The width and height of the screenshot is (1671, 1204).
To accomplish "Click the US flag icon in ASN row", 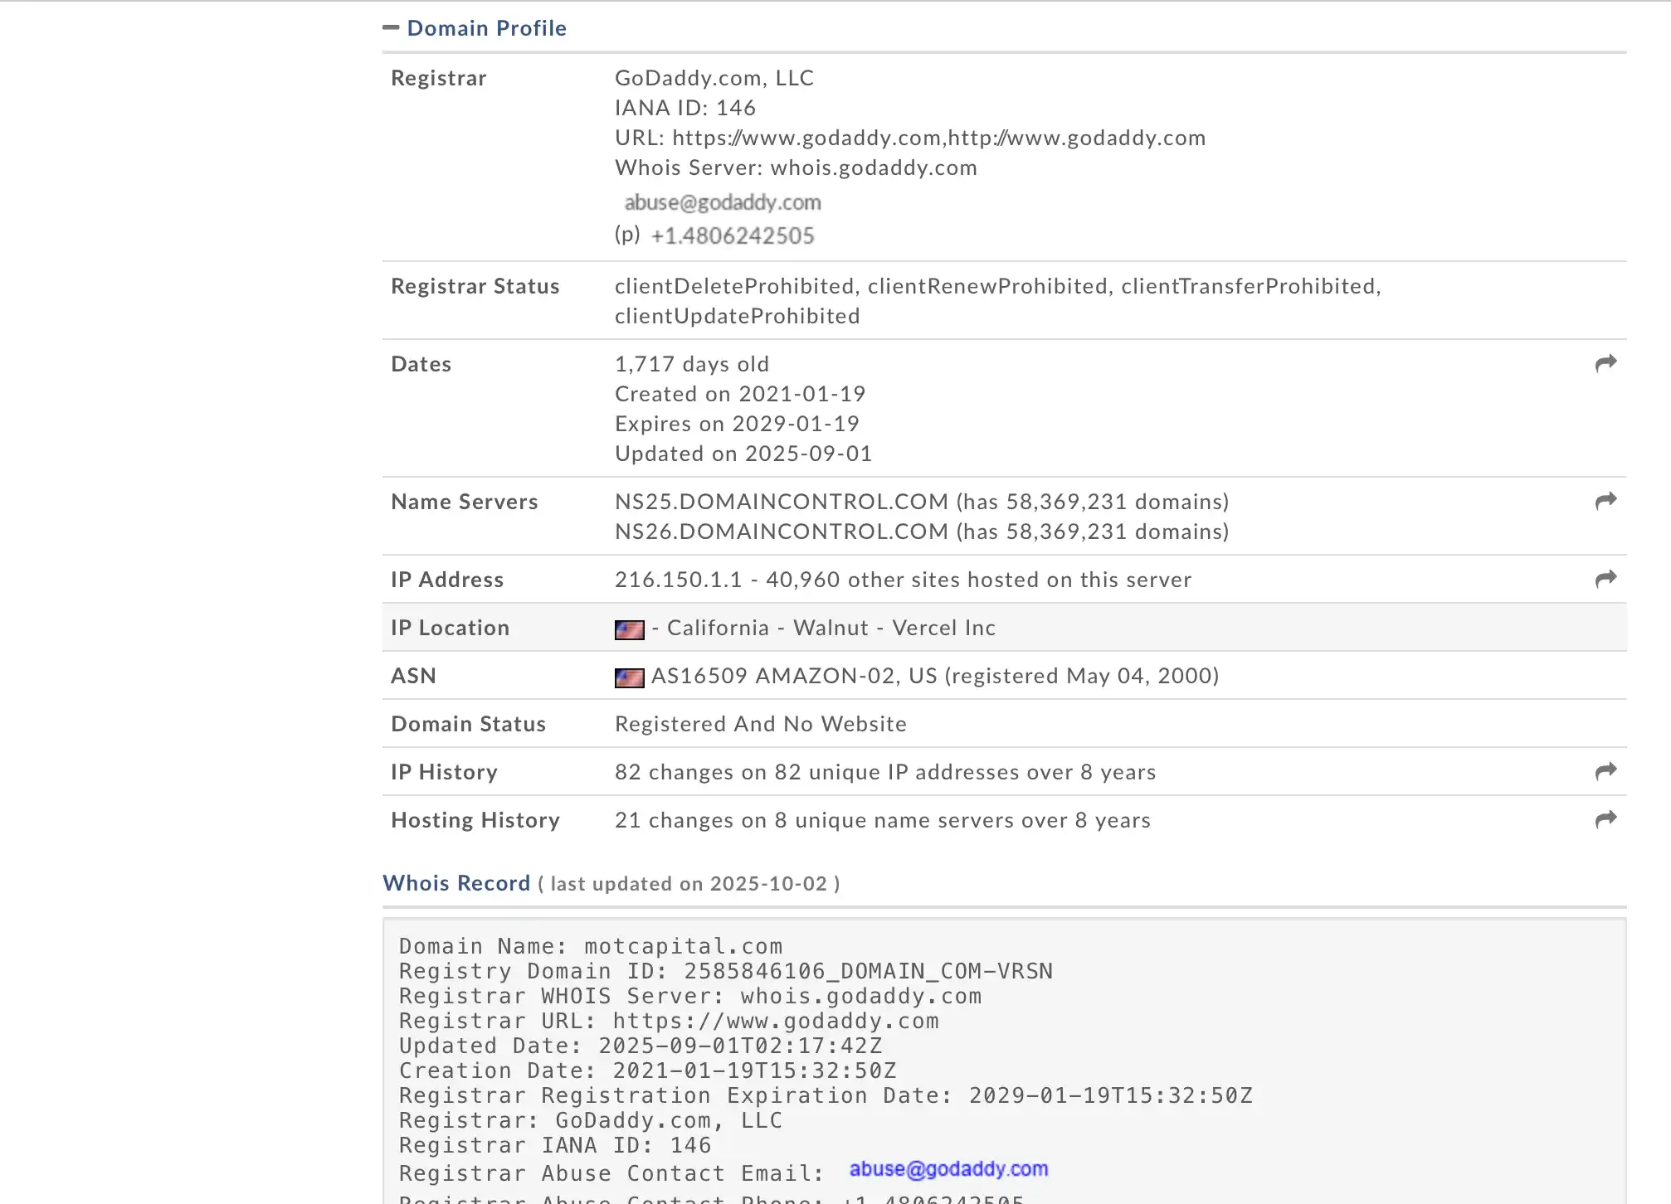I will (629, 677).
